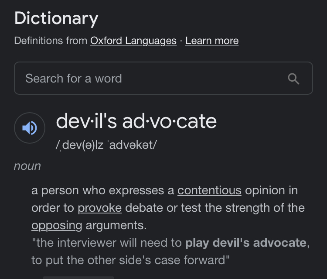Image resolution: width=327 pixels, height=279 pixels.
Task: Look up the underlined word "contentious"
Action: tap(209, 190)
